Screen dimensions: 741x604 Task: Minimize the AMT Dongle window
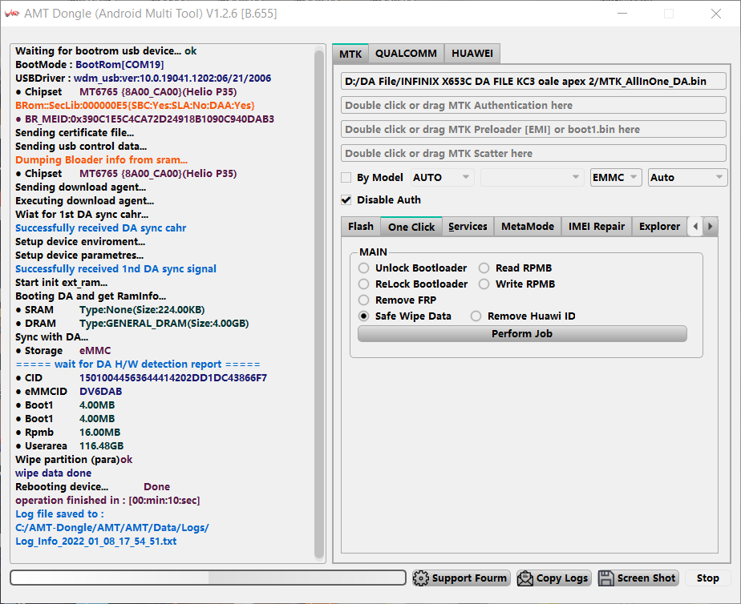[x=622, y=14]
